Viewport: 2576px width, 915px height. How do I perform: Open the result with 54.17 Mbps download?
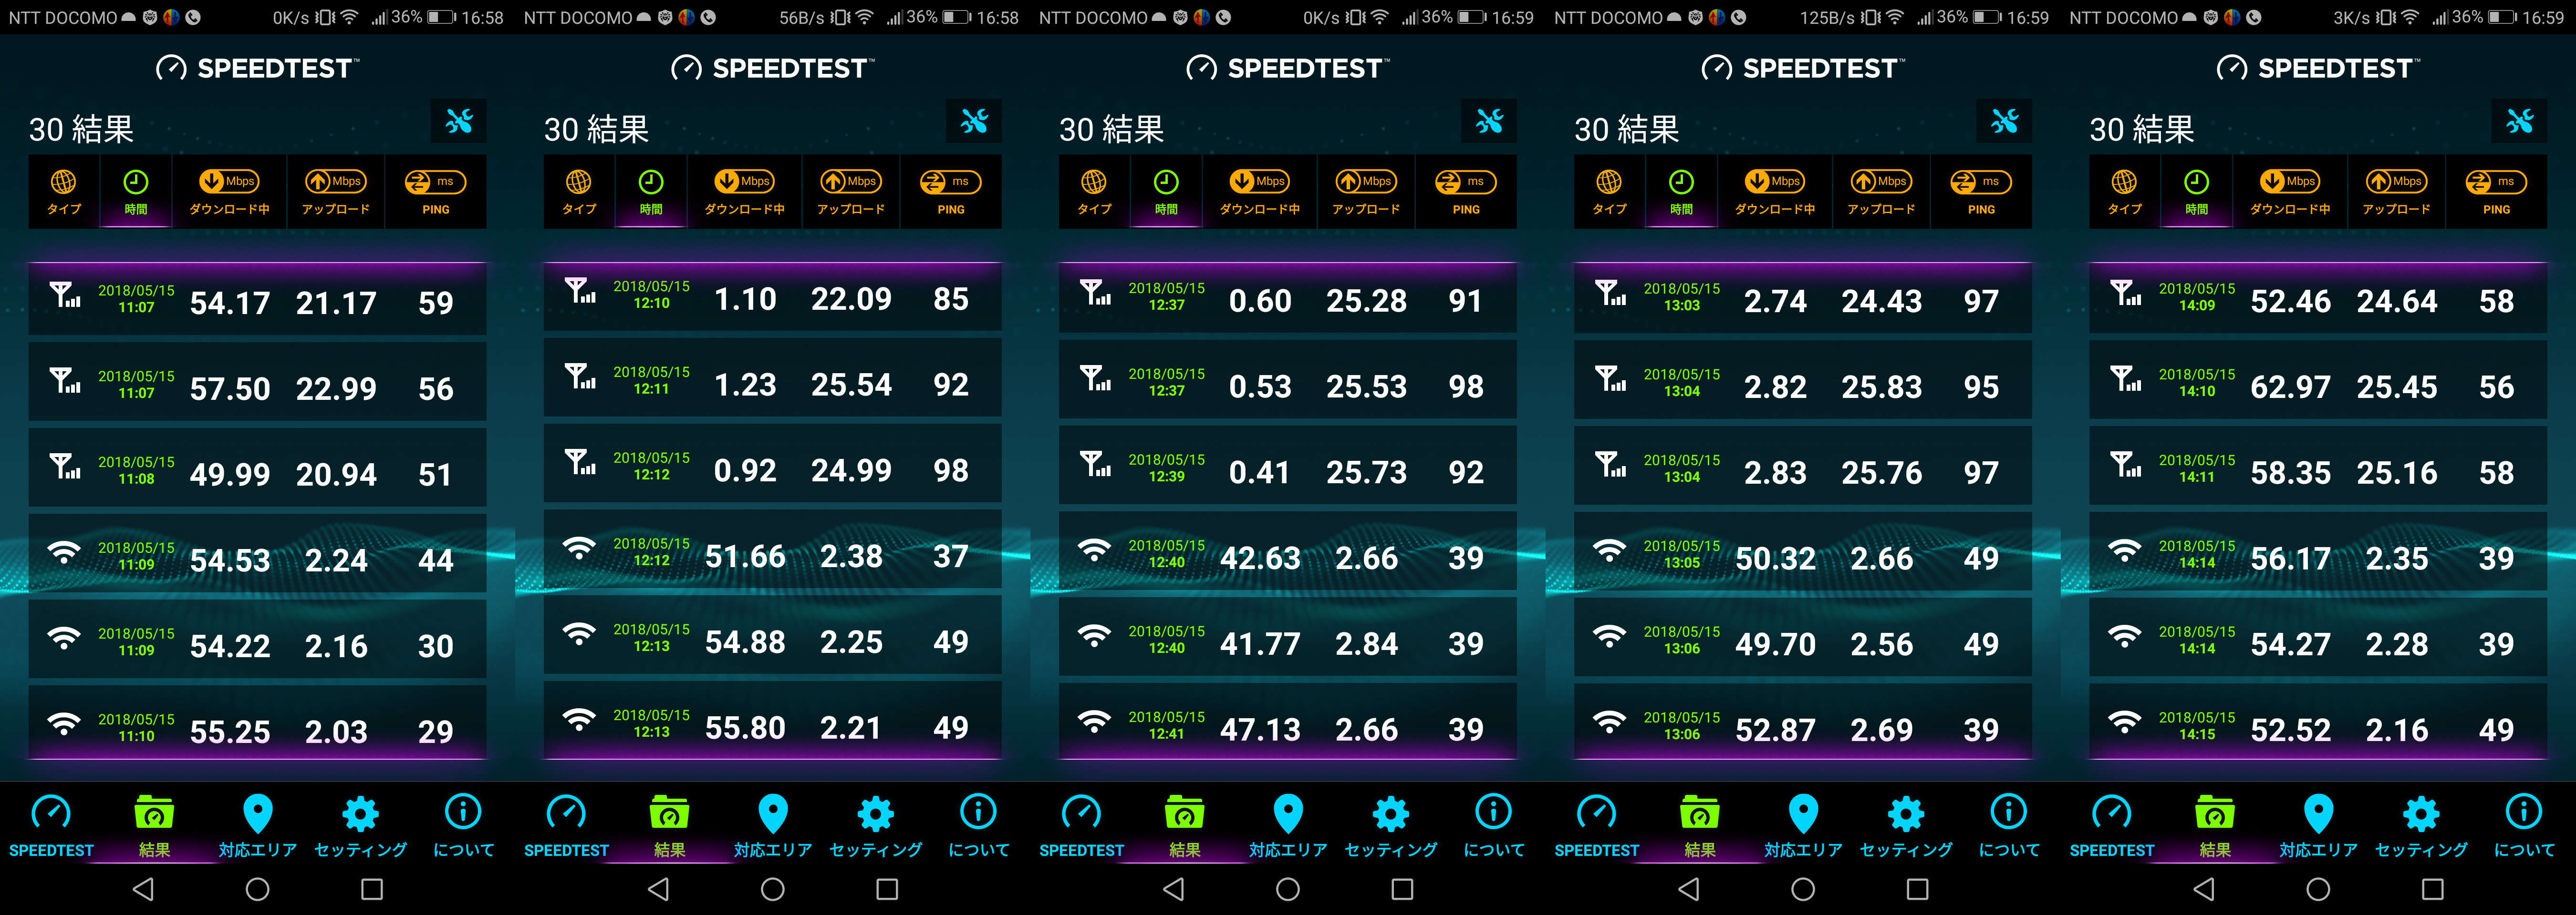pyautogui.click(x=257, y=300)
